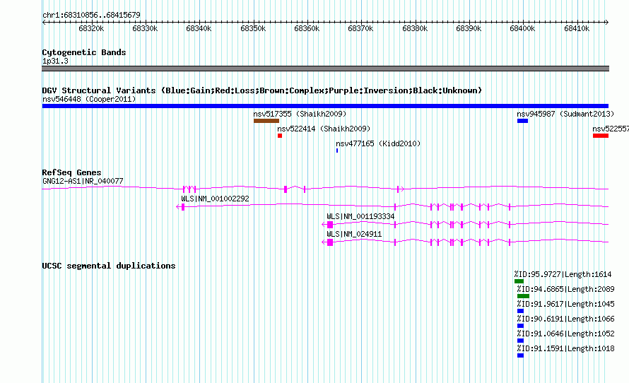Click the GNG12-AS1 exon near 68356k

pyautogui.click(x=286, y=189)
